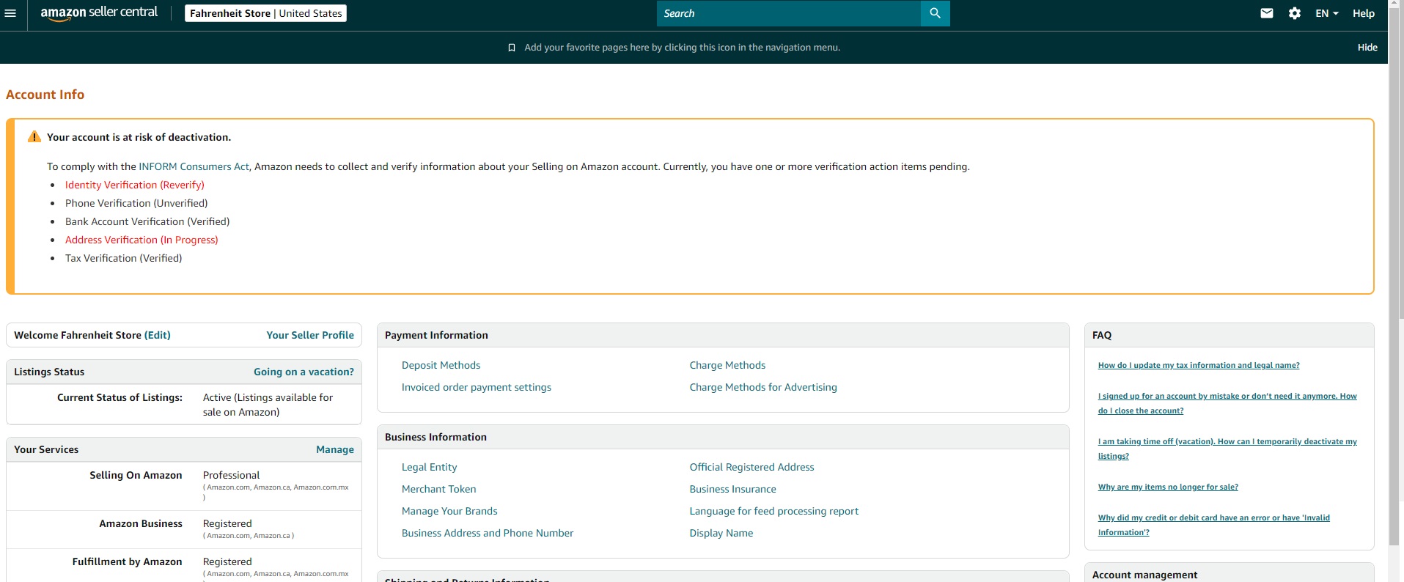The image size is (1404, 582).
Task: Open Your Seller Profile
Action: (x=310, y=335)
